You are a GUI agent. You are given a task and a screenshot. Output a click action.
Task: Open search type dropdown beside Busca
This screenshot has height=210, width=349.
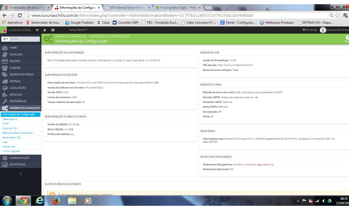coord(5,39)
